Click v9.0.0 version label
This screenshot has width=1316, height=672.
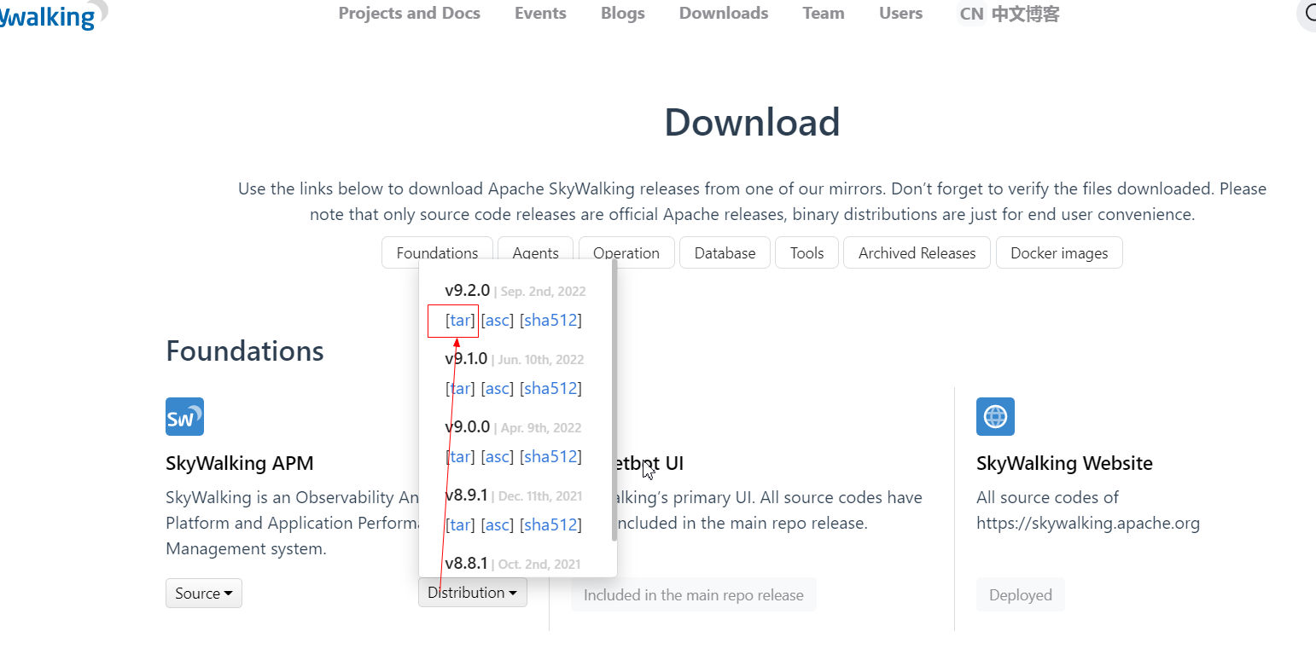coord(467,426)
